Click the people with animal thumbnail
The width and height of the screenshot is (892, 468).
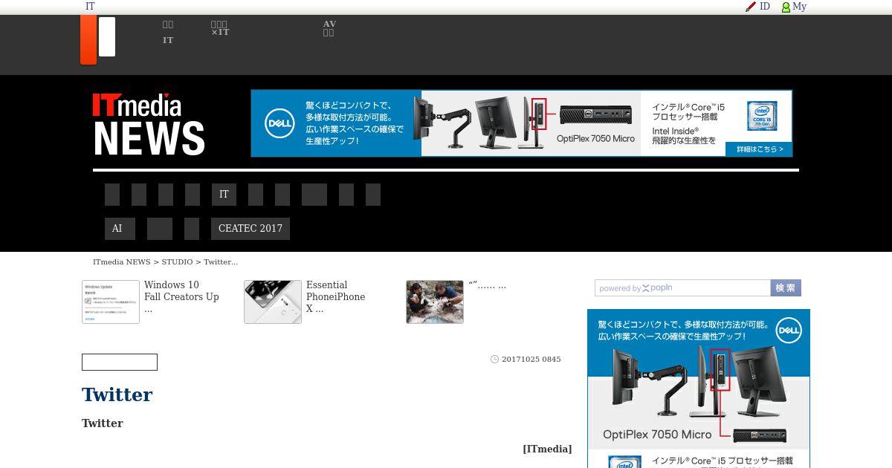[435, 302]
